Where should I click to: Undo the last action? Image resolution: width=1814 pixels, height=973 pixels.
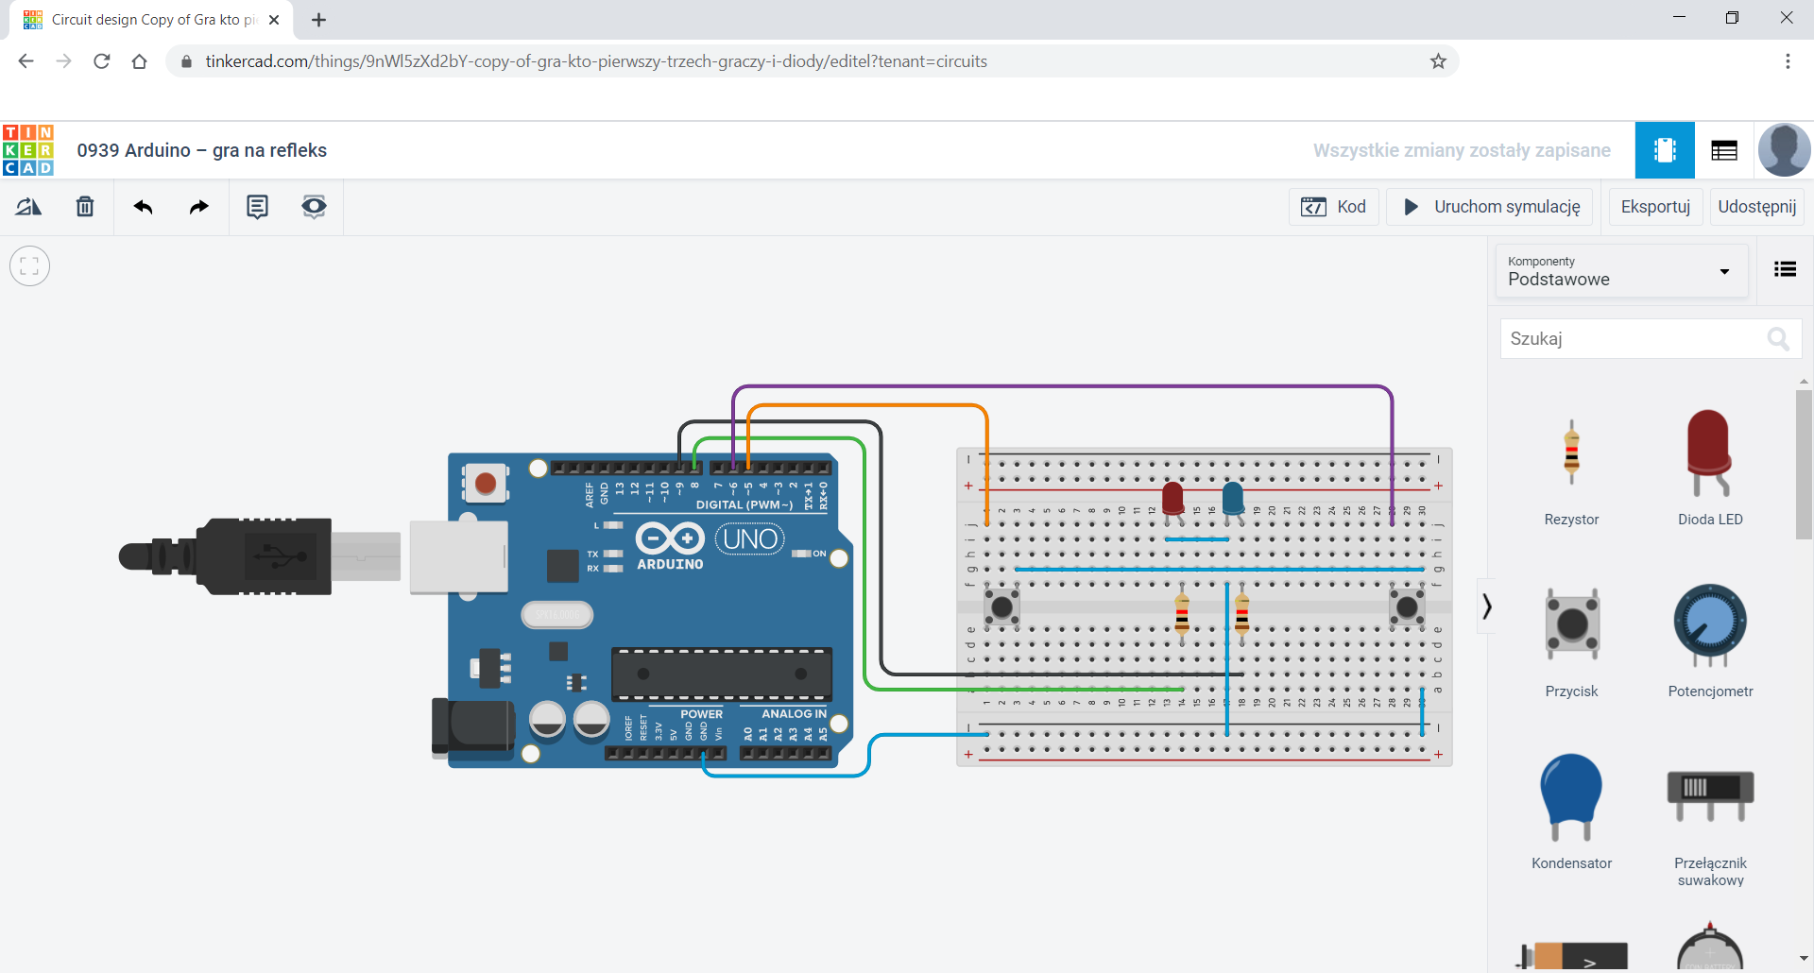coord(143,207)
